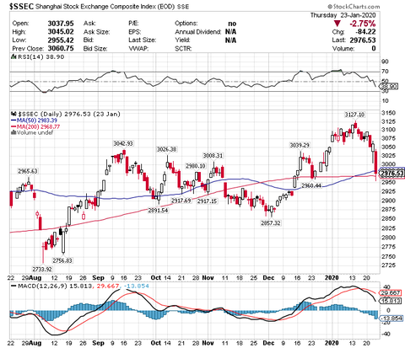Click the 2965.63 price label
405x348 pixels.
pos(28,171)
